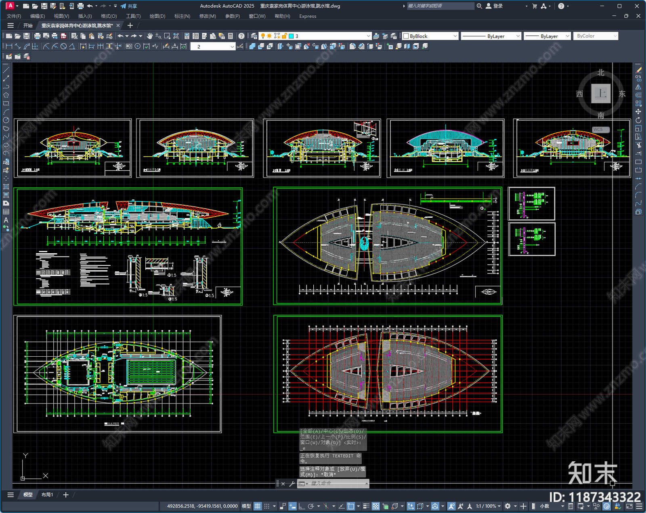Image resolution: width=646 pixels, height=513 pixels.
Task: Open the first ByLayer linetype dropdown
Action: [491, 36]
